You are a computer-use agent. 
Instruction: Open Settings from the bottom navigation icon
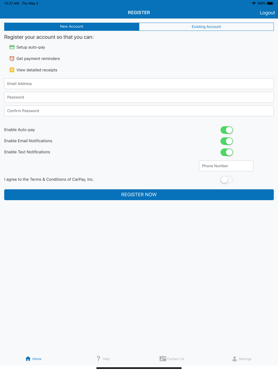[x=234, y=358]
